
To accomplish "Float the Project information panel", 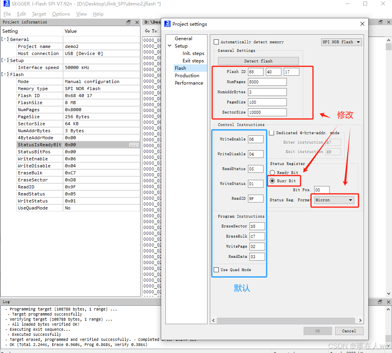I will point(128,22).
